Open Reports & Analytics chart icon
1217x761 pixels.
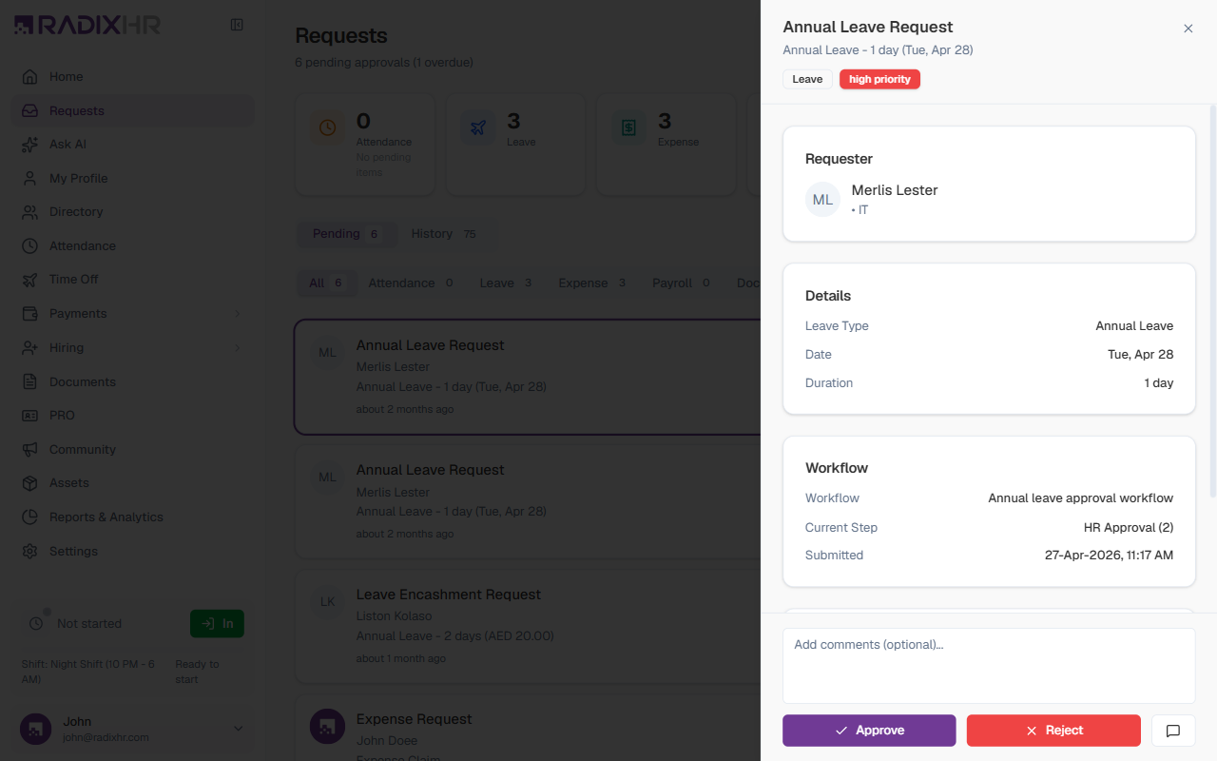30,517
